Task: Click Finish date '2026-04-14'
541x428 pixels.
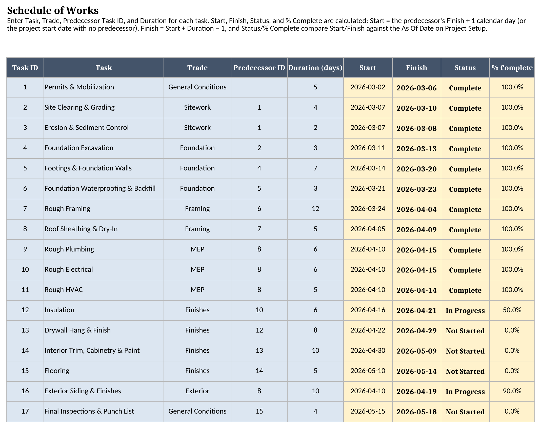Action: click(x=417, y=290)
